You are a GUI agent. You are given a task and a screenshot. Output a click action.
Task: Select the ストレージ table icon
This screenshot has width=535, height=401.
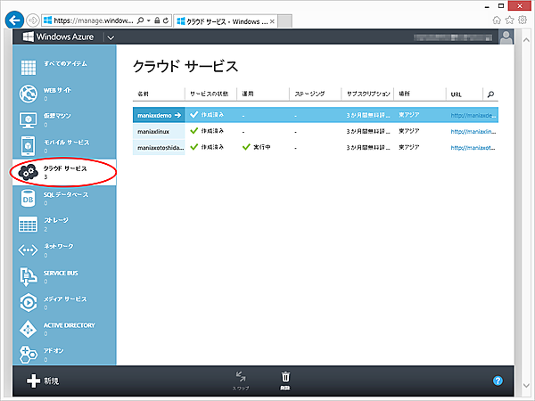pyautogui.click(x=29, y=224)
